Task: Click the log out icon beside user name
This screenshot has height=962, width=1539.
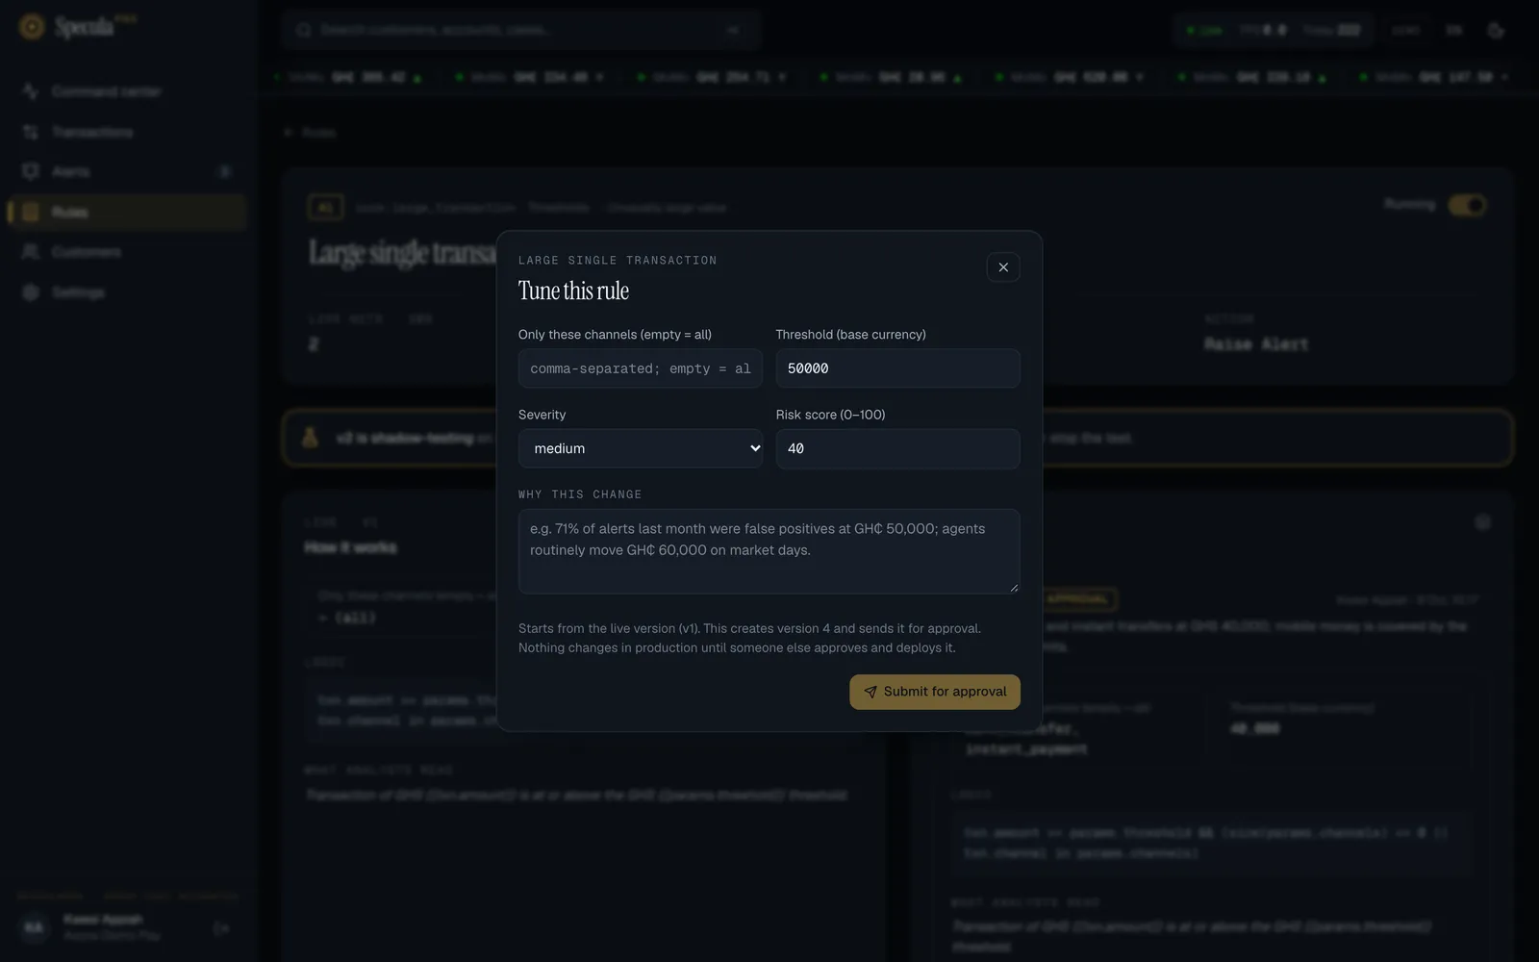Action: tap(221, 928)
